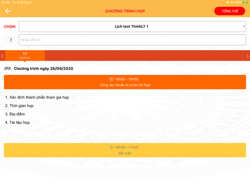Click the right chevron in date bar
Image resolution: width=250 pixels, height=187 pixels.
click(x=247, y=56)
